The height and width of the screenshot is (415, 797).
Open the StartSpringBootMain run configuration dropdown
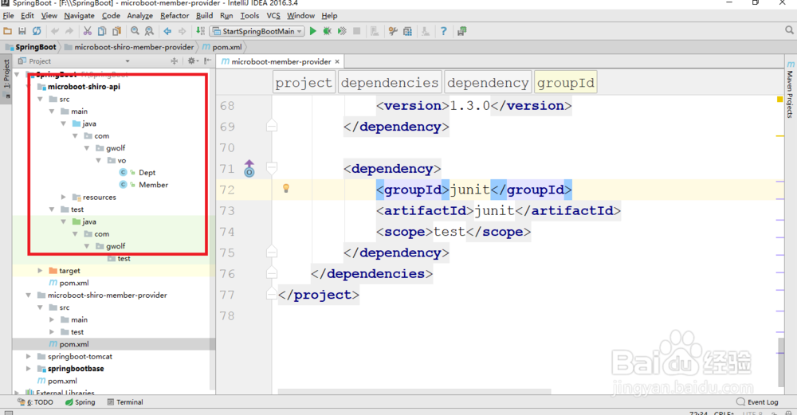pos(300,31)
